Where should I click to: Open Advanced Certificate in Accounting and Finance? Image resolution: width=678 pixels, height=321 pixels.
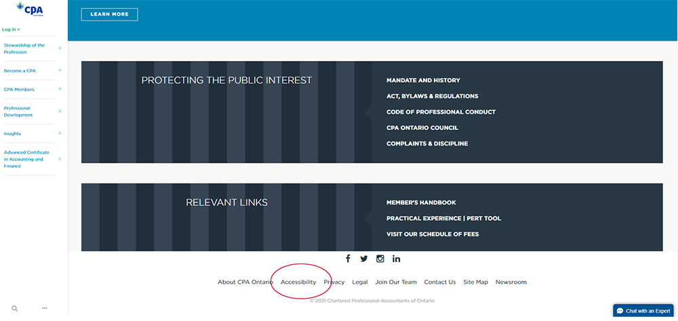tap(27, 159)
